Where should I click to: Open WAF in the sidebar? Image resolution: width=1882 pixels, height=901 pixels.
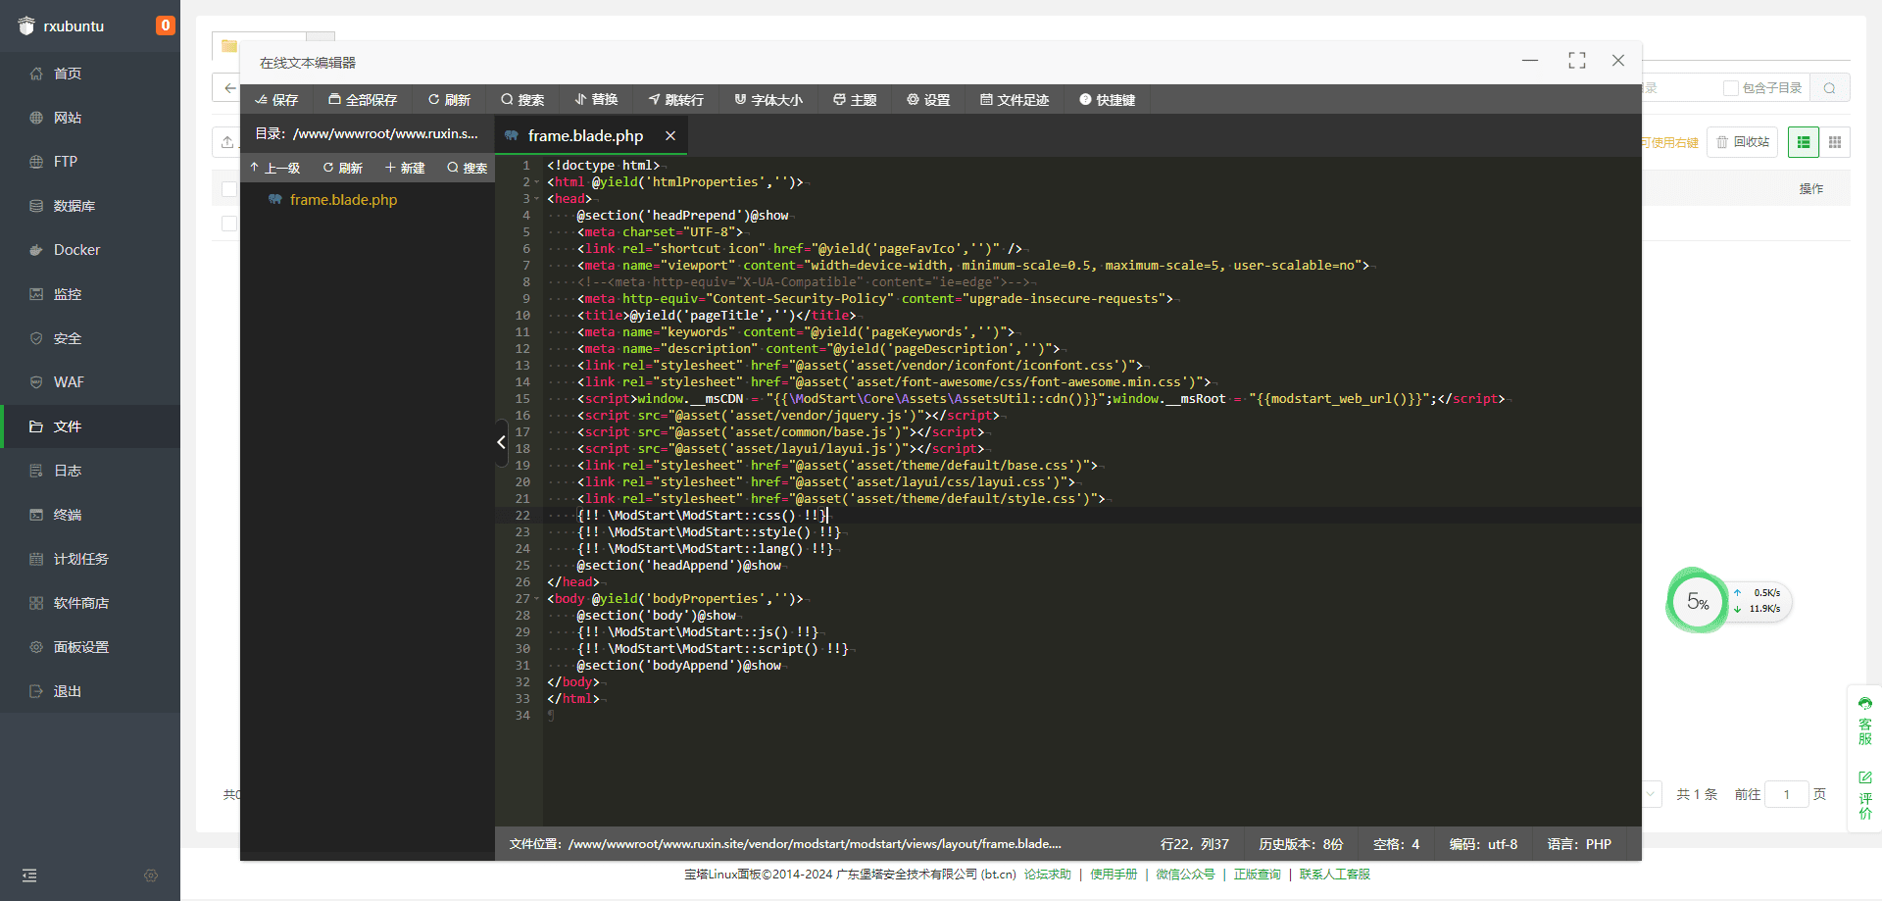tap(69, 382)
